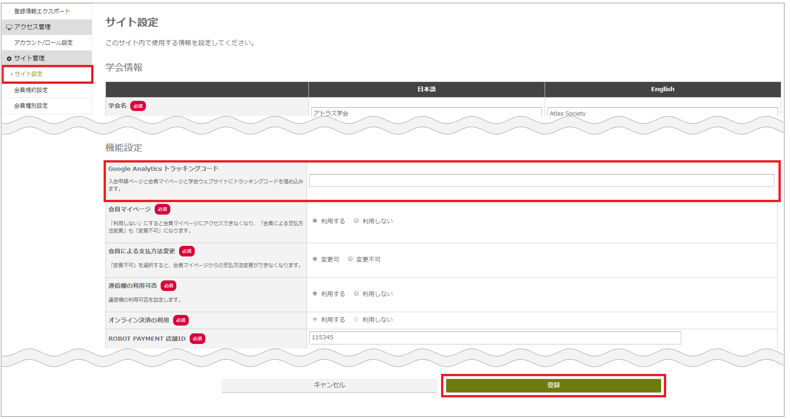Click the gear icon beside サイト管理
Screen dimensions: 790x419
(x=9, y=58)
